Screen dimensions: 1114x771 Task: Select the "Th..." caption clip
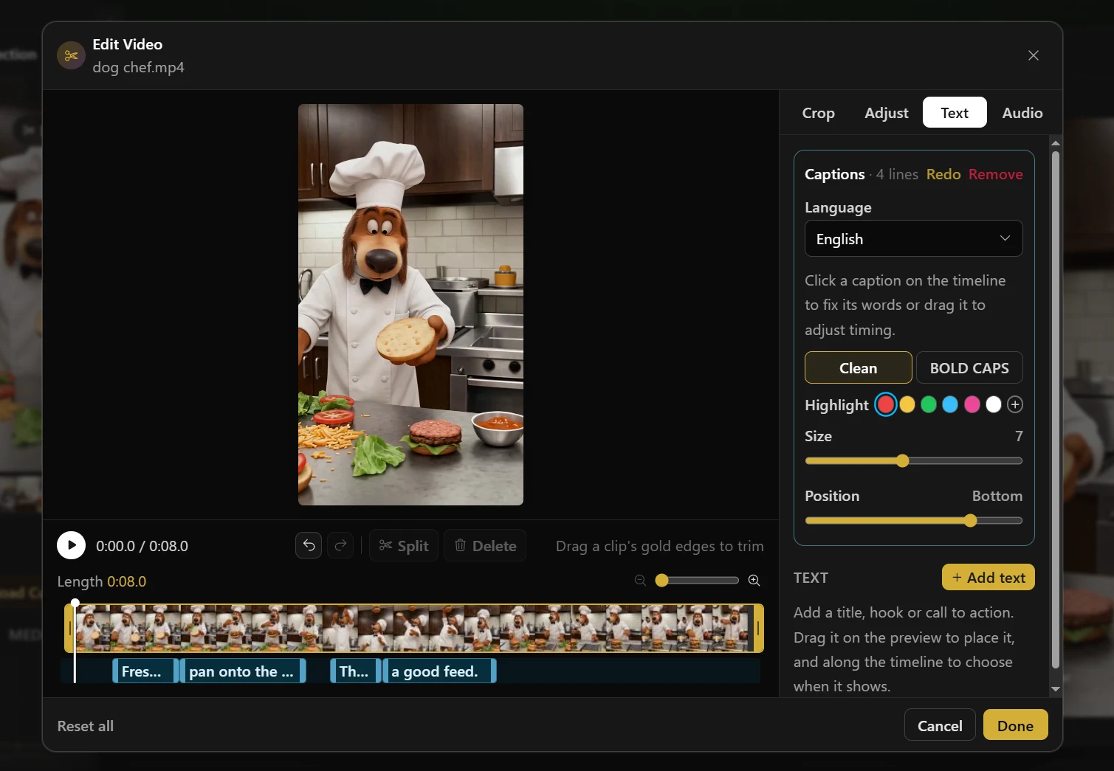pyautogui.click(x=356, y=671)
